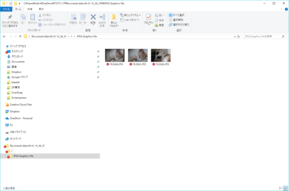The image size is (289, 191).
Task: Select デスクトップ in the navigation pane
Action: point(15,51)
